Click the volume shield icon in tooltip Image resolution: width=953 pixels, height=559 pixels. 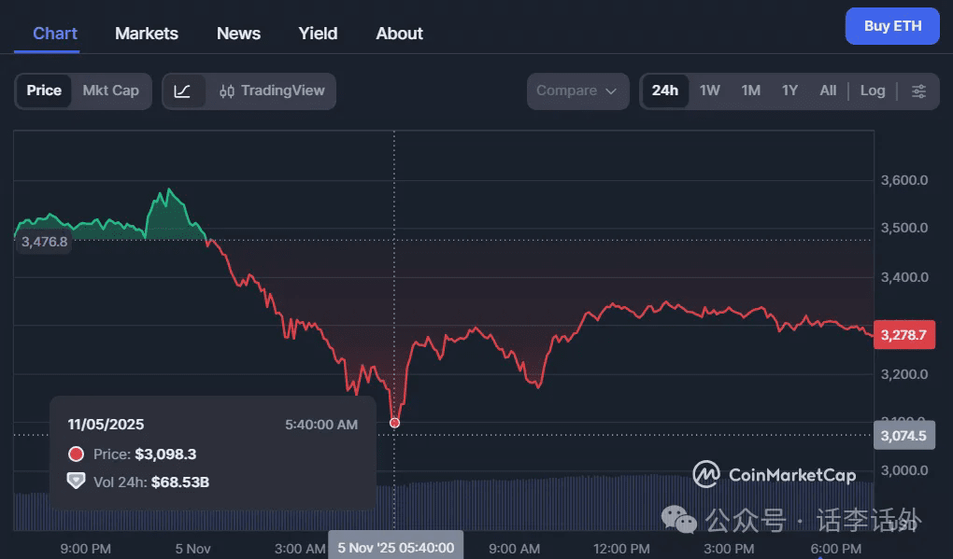click(x=77, y=482)
